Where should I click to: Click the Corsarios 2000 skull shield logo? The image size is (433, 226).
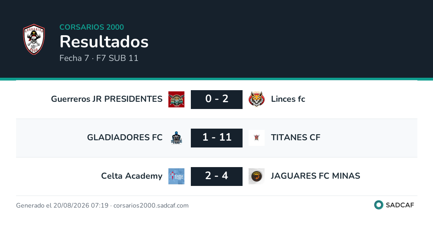[x=34, y=39]
